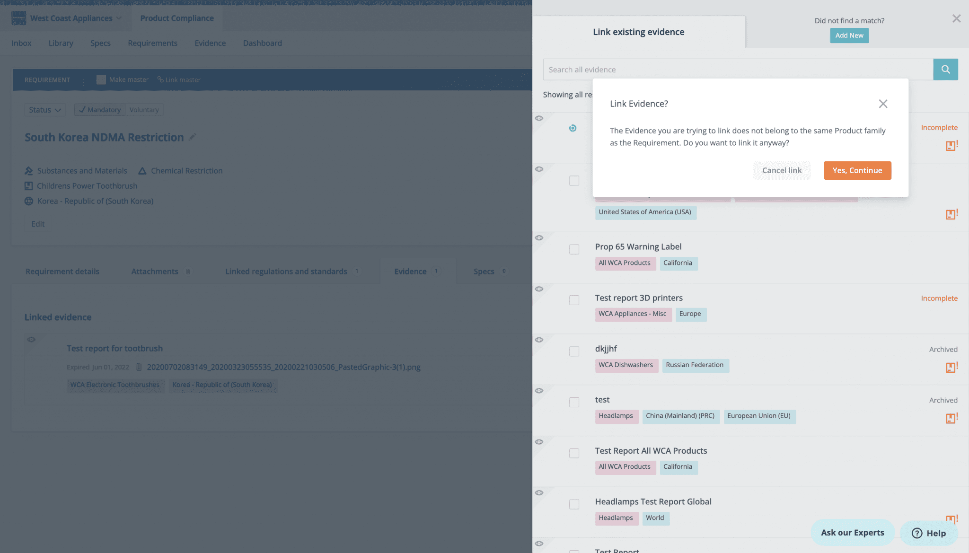Close the Link Evidence dialog

[x=883, y=104]
